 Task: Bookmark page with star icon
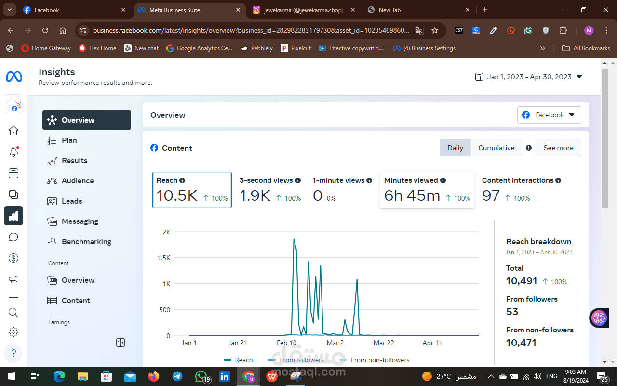click(x=435, y=30)
